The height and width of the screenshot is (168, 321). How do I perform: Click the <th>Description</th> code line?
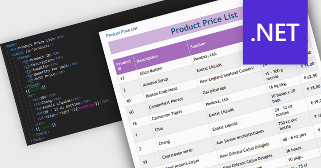(x=43, y=62)
